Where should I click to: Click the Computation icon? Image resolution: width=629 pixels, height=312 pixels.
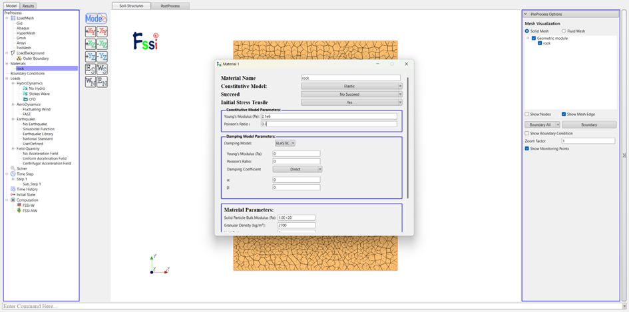(x=13, y=200)
